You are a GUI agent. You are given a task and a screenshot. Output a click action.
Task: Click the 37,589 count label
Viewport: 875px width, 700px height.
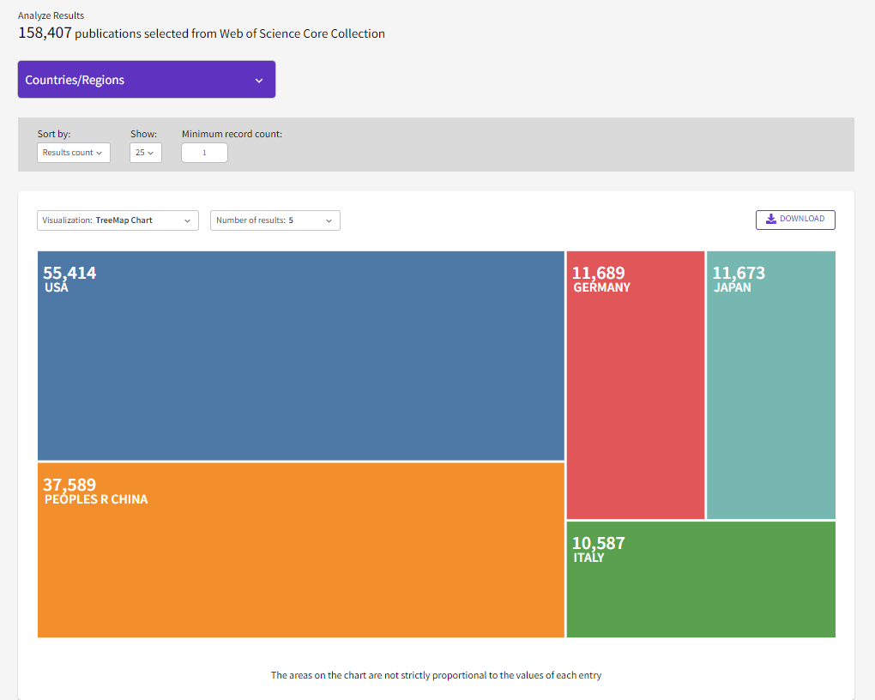pyautogui.click(x=70, y=485)
